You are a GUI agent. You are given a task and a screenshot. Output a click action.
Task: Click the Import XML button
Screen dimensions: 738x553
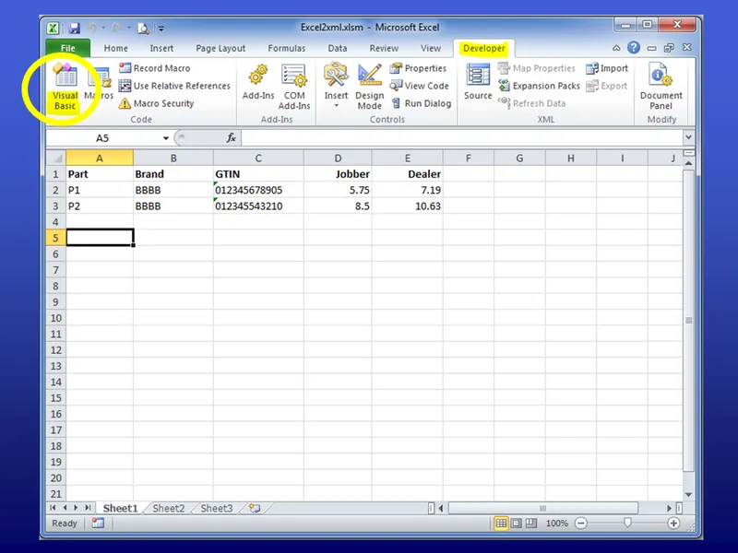pyautogui.click(x=606, y=67)
